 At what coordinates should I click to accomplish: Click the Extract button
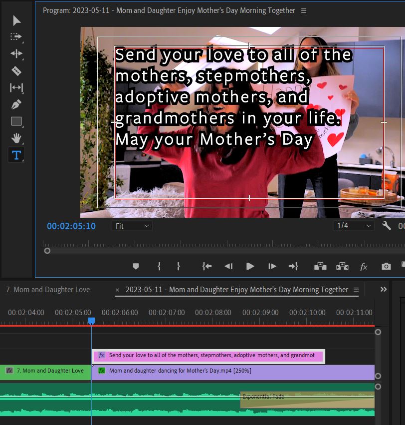pos(342,267)
